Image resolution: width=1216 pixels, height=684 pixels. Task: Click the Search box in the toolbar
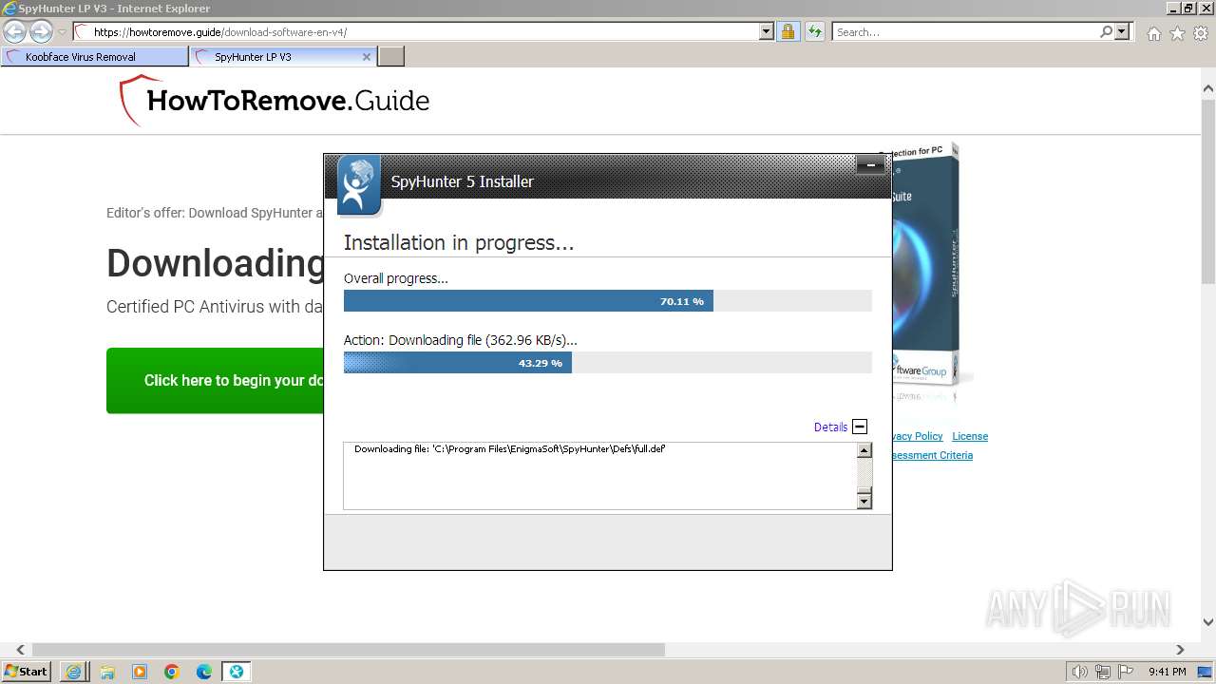(x=965, y=32)
